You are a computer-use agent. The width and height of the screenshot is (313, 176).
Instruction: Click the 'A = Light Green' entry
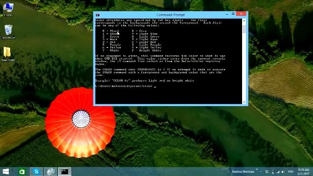[x=146, y=37]
